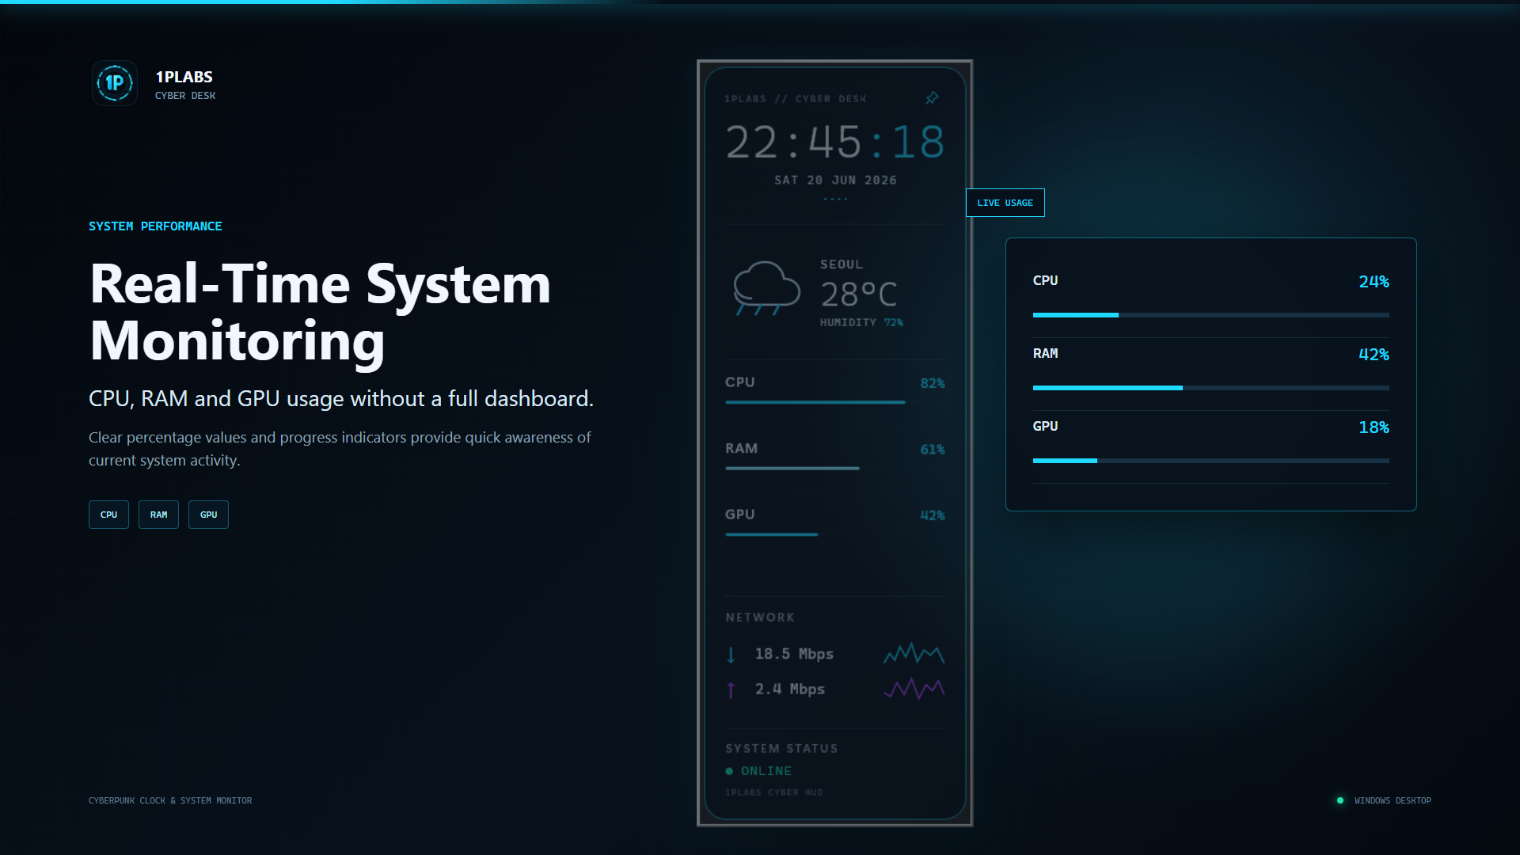
Task: Click the upload arrow beside 2.4 Mbps
Action: click(x=731, y=690)
